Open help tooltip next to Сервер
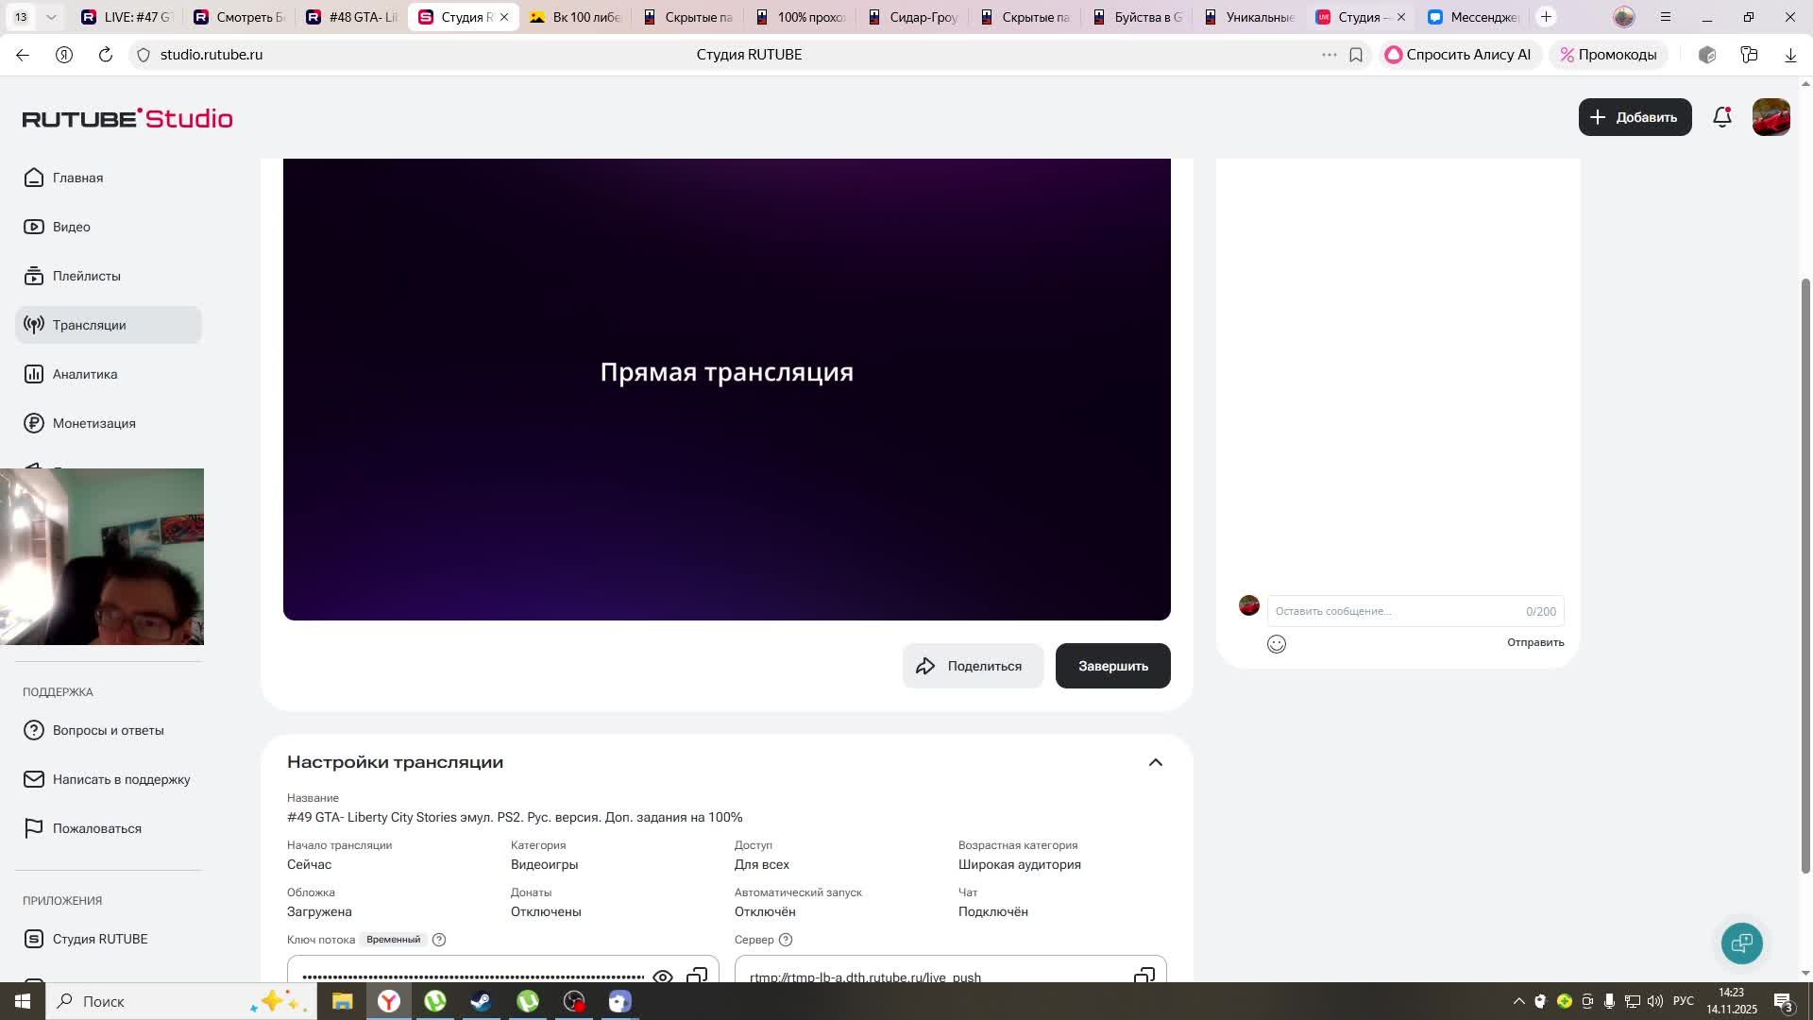The height and width of the screenshot is (1020, 1813). tap(786, 940)
